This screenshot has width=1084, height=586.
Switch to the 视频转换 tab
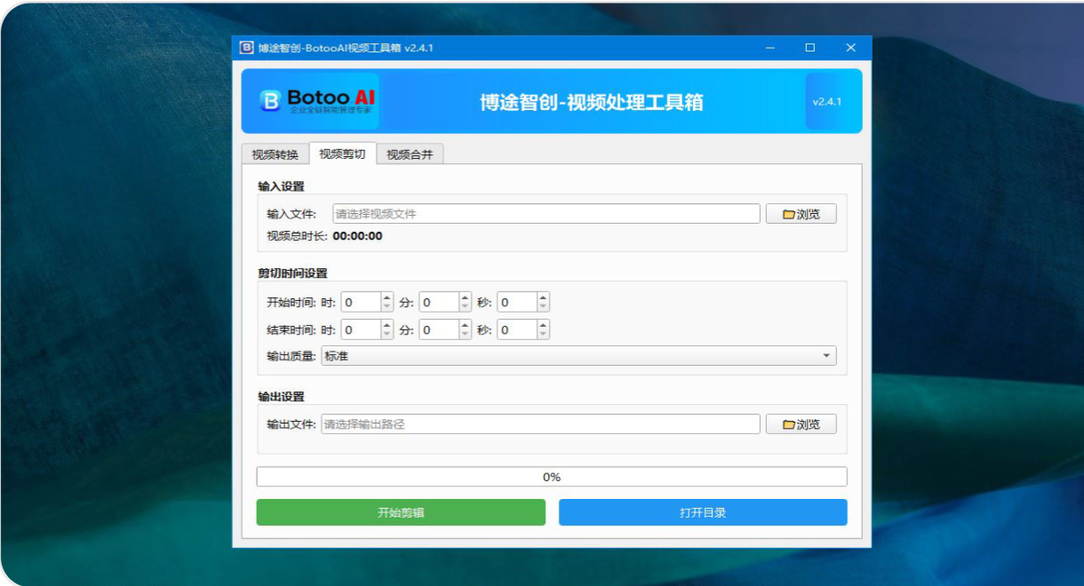click(275, 154)
